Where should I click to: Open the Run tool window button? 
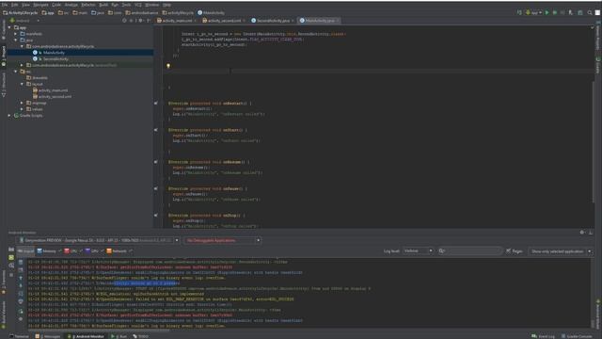(x=119, y=336)
